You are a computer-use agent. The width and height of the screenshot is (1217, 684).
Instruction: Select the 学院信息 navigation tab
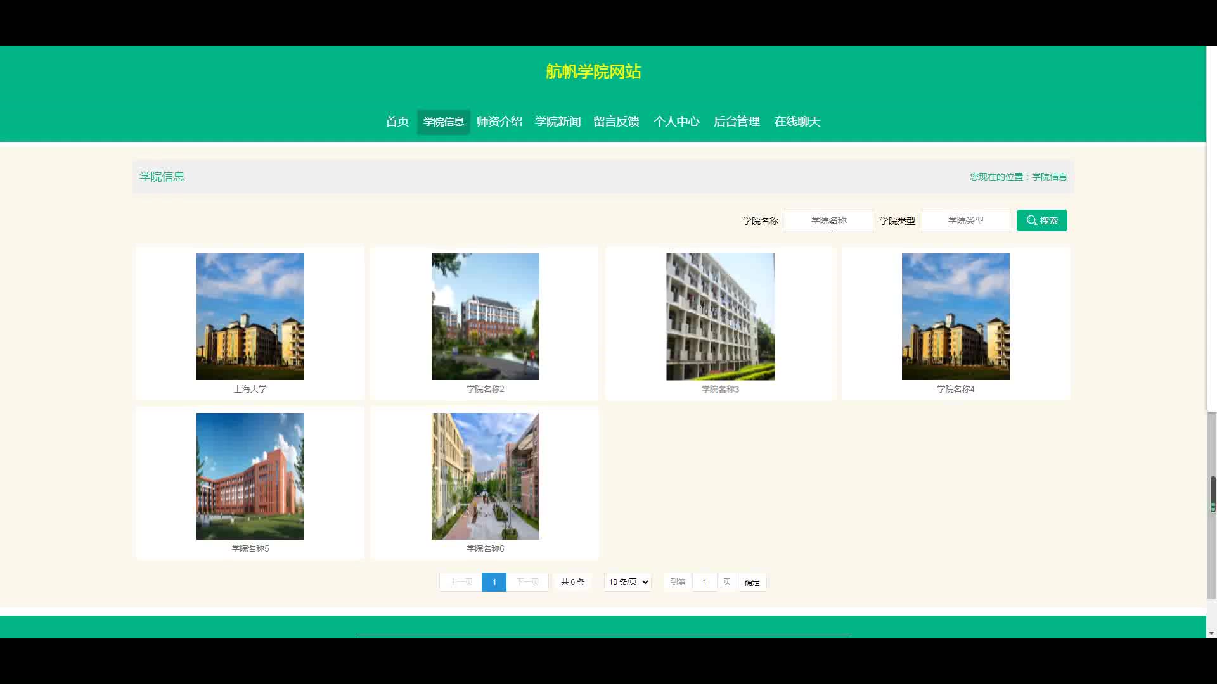click(443, 122)
